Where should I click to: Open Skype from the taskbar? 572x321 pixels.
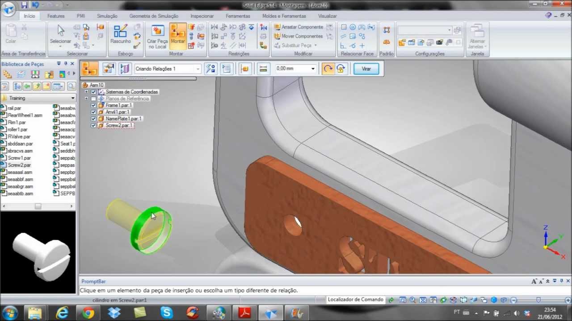pos(167,313)
